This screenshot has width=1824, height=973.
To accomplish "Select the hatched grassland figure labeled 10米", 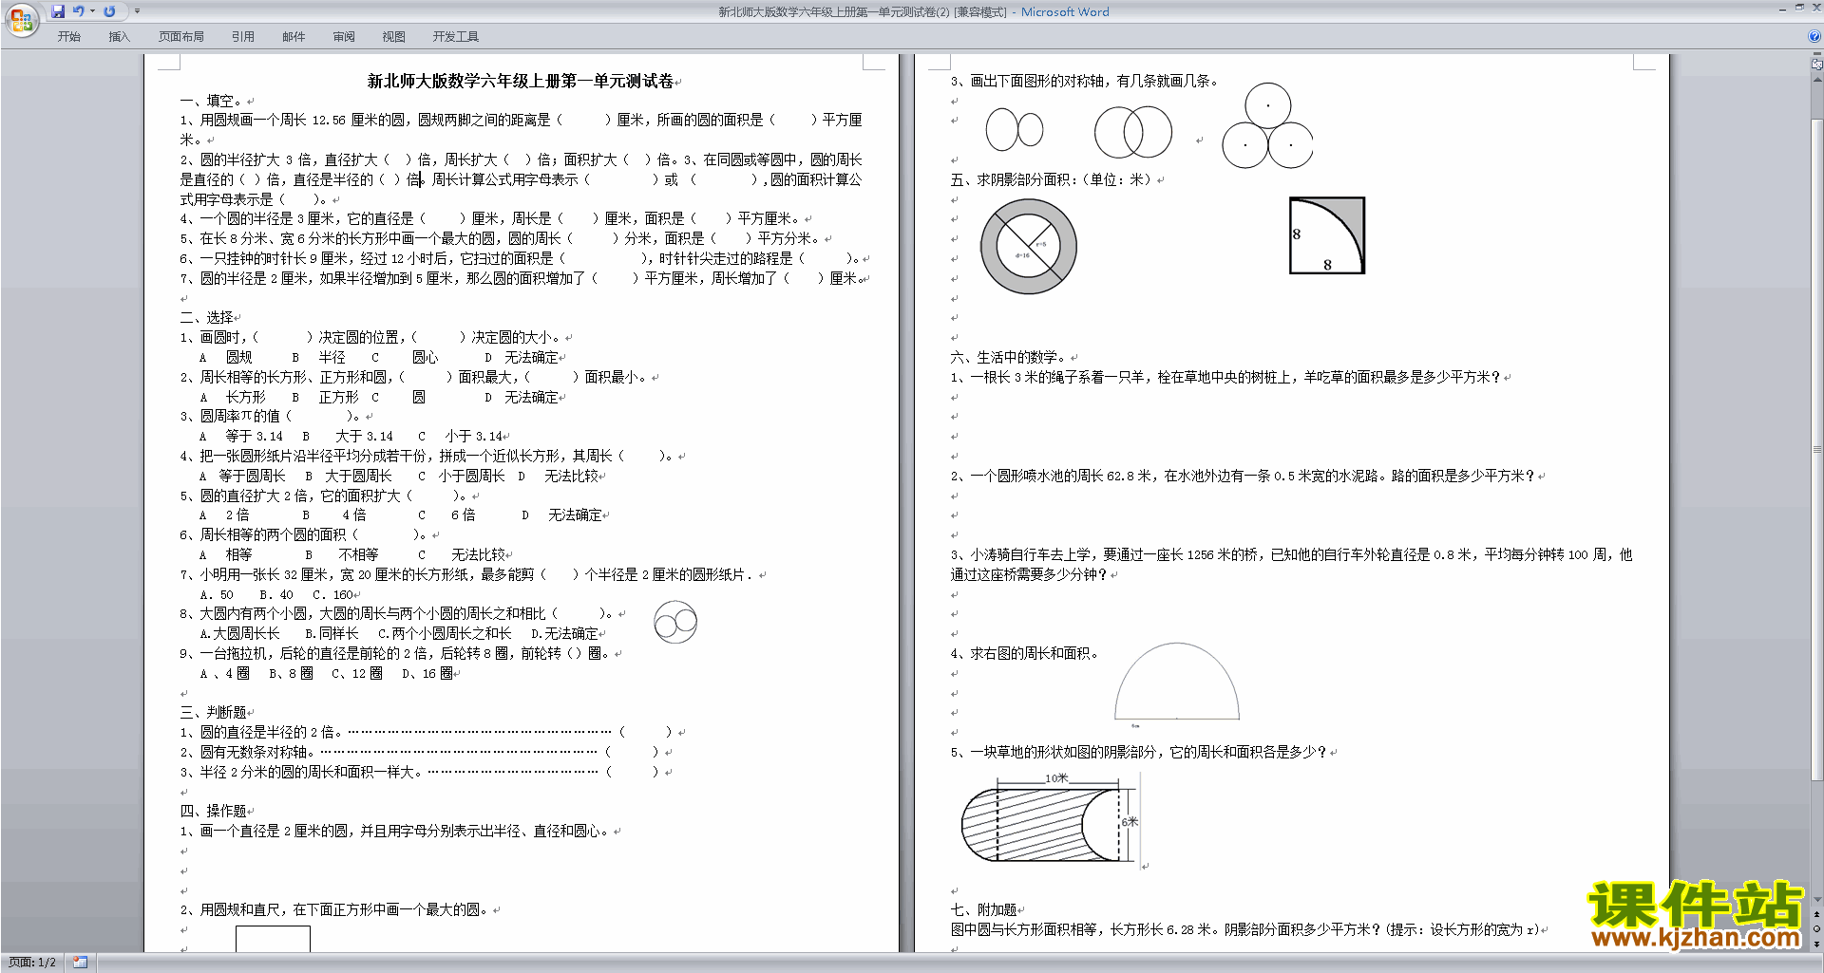I will [1050, 819].
